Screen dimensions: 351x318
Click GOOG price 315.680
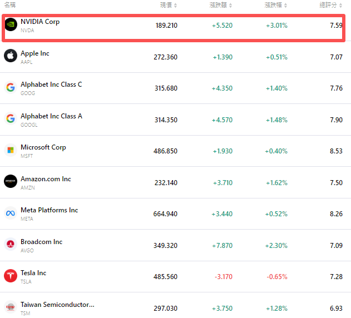[x=166, y=88]
